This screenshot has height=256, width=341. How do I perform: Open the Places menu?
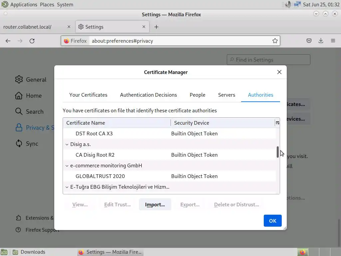[x=47, y=4]
